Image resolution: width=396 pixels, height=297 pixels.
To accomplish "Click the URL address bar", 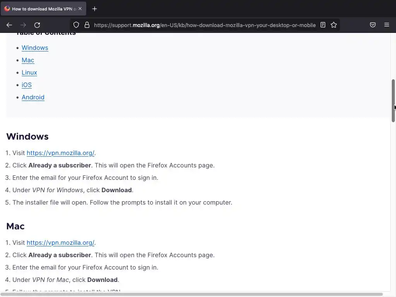I will click(205, 25).
